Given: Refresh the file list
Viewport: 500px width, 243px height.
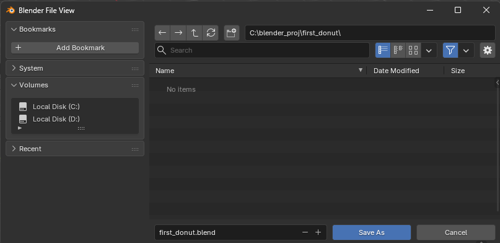Looking at the screenshot, I should tap(211, 33).
